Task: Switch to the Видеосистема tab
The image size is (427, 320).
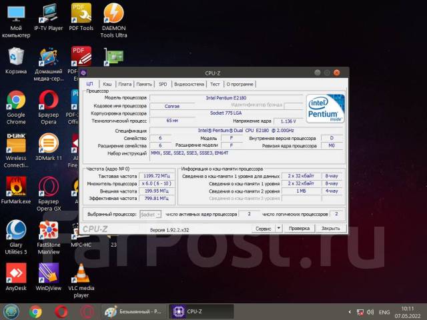Action: (189, 85)
